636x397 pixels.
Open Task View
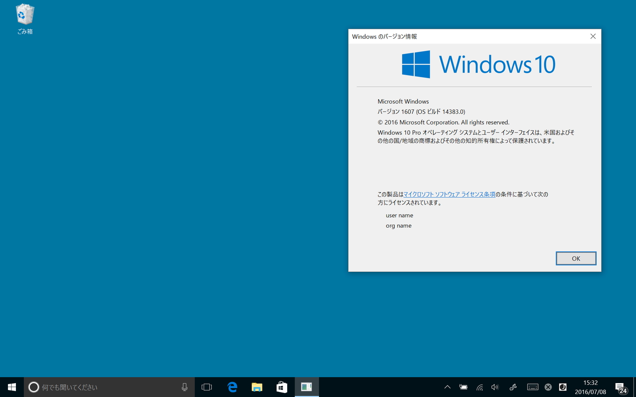click(207, 387)
